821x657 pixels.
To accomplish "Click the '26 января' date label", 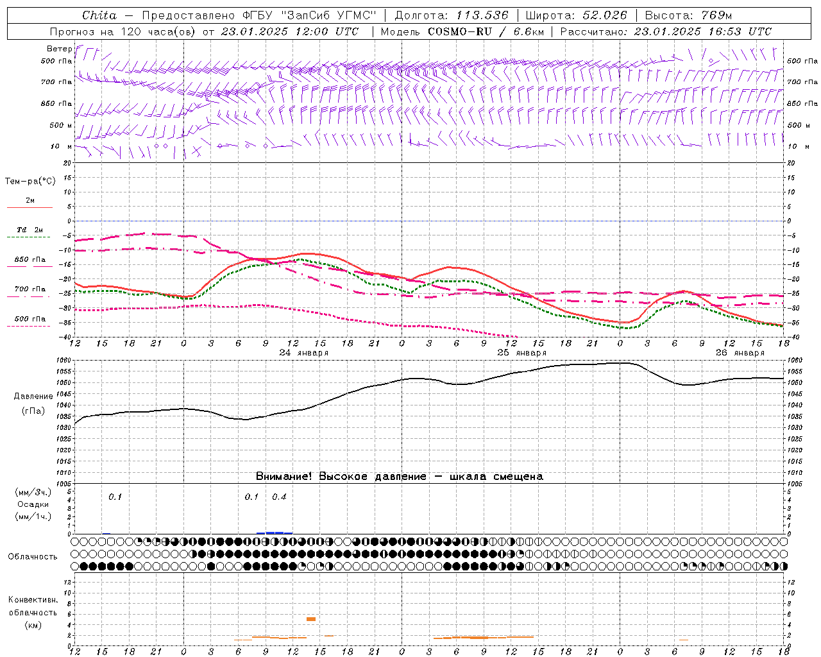I will click(x=740, y=353).
